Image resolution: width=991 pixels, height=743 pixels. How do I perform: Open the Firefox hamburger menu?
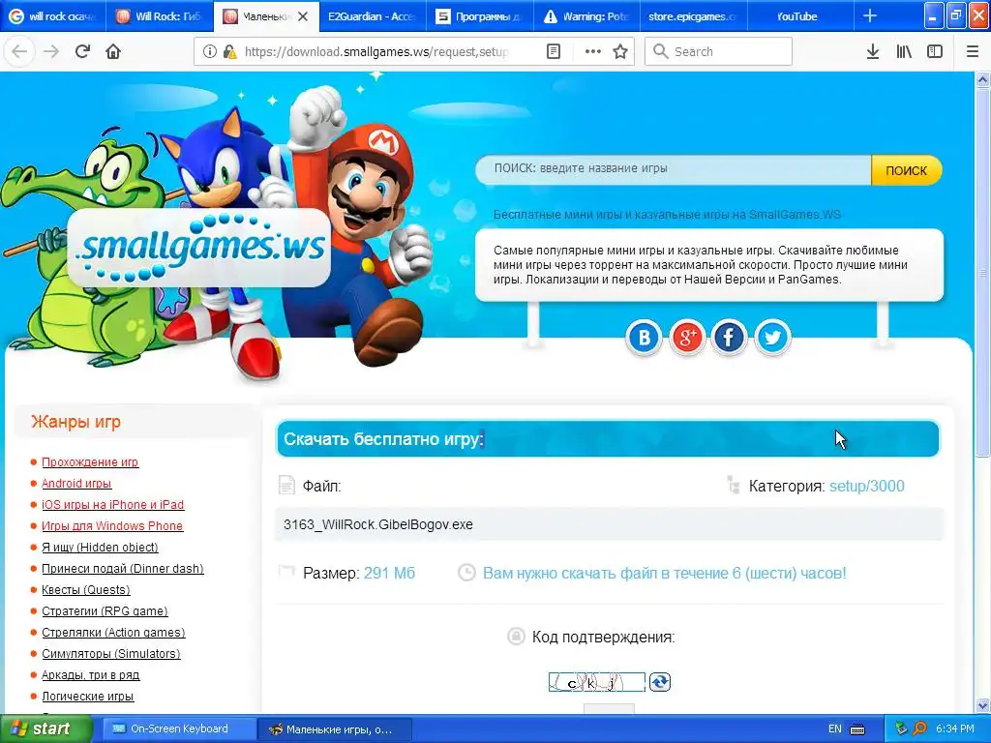973,51
